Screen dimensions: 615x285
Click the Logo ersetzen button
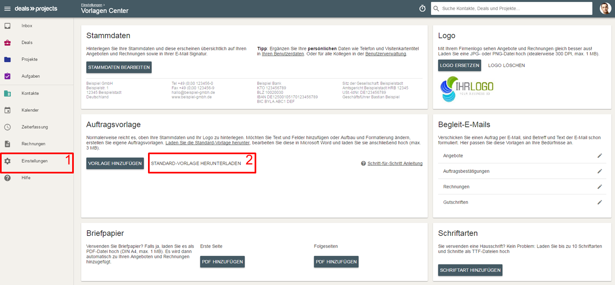[459, 65]
